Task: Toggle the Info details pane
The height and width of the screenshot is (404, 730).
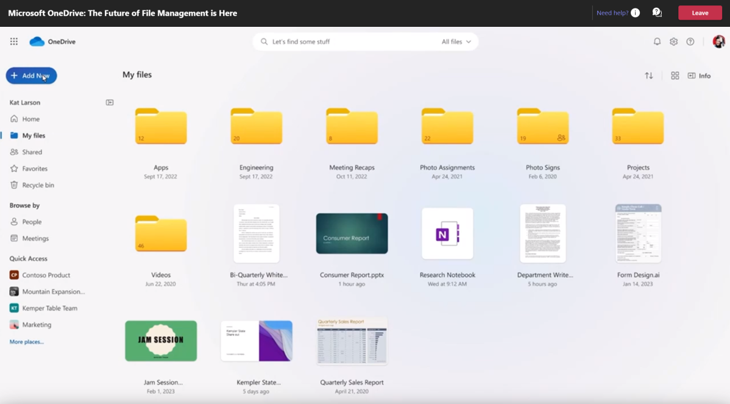Action: (x=699, y=76)
